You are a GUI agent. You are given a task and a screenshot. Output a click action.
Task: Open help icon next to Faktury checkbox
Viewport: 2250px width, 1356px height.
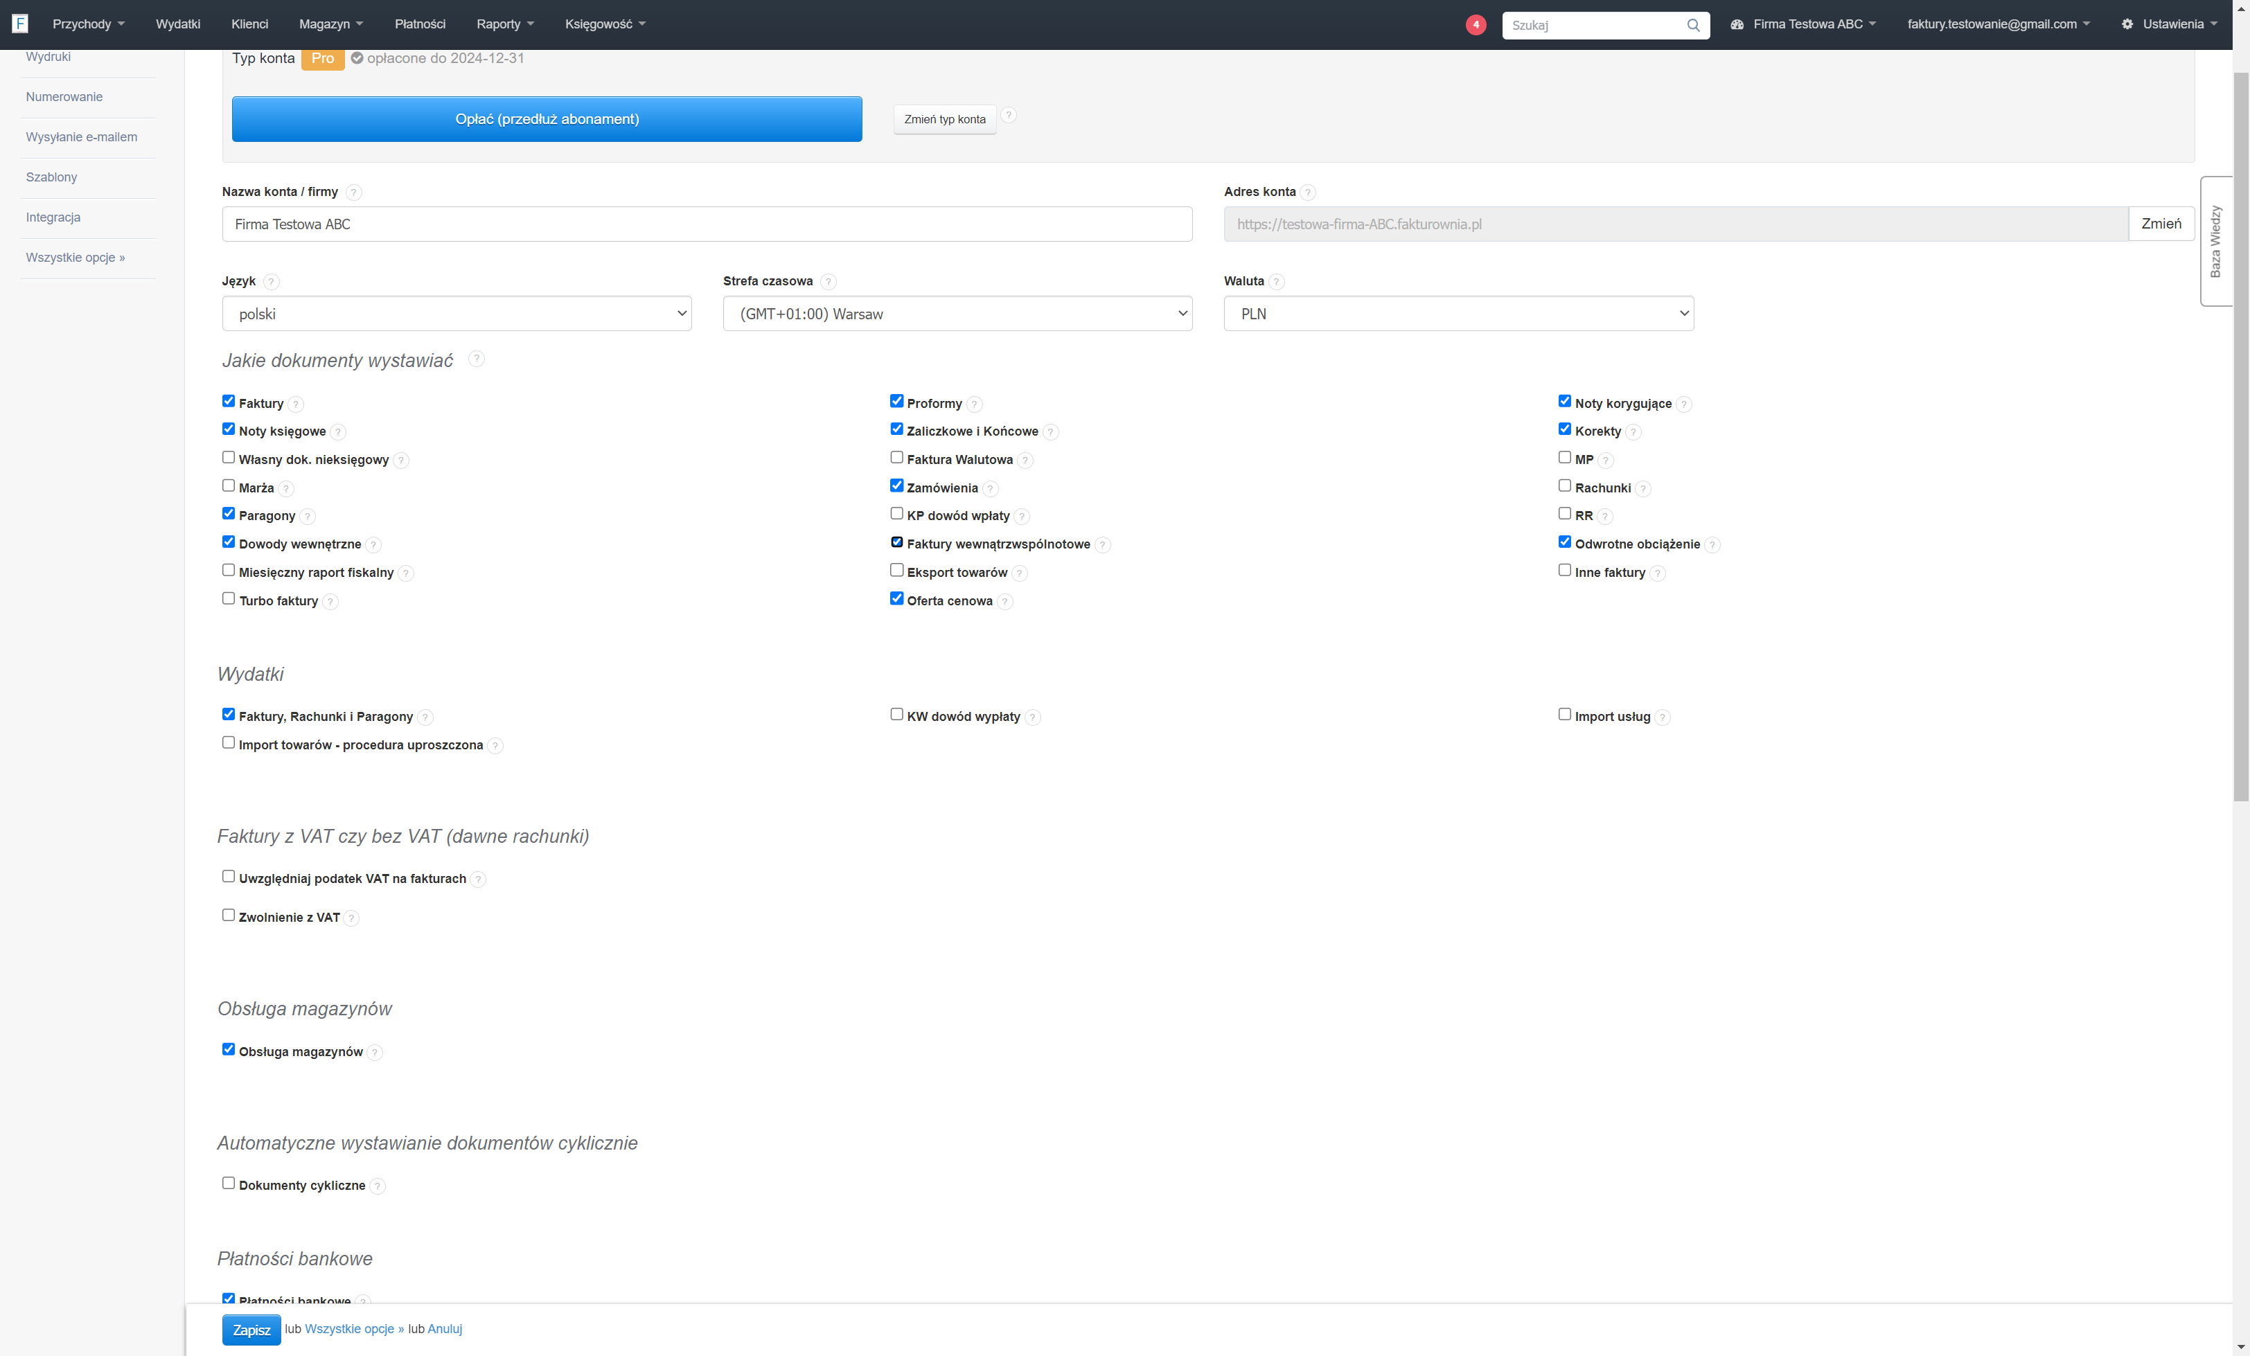pos(296,404)
